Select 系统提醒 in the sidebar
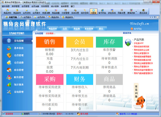This screenshot has height=117, width=161. pyautogui.click(x=17, y=41)
